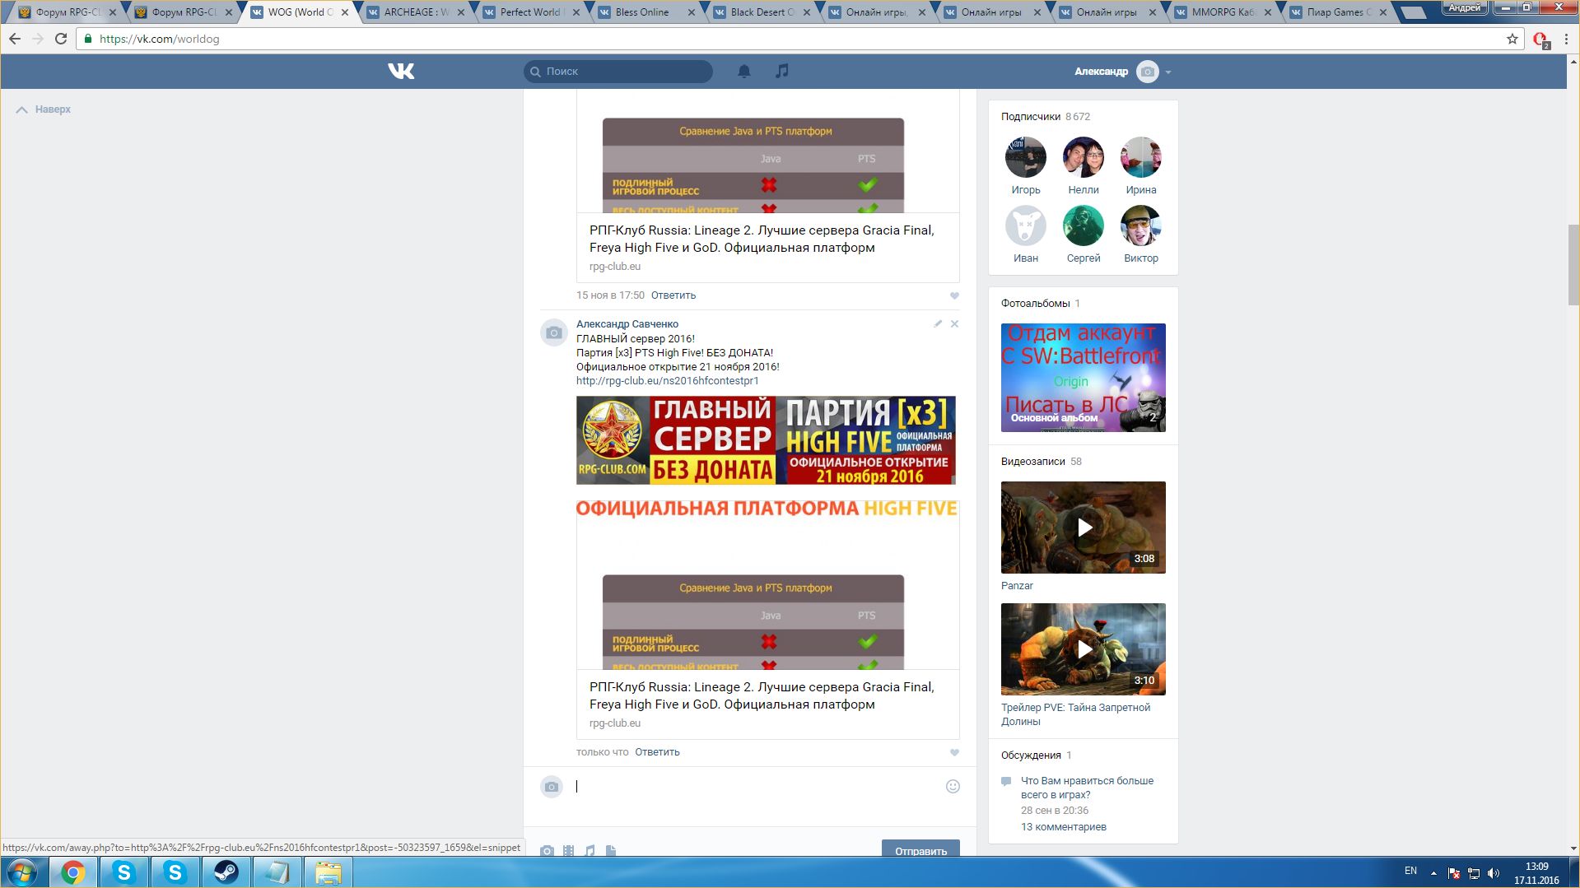
Task: Expand the Александр account dropdown menu
Action: tap(1168, 72)
